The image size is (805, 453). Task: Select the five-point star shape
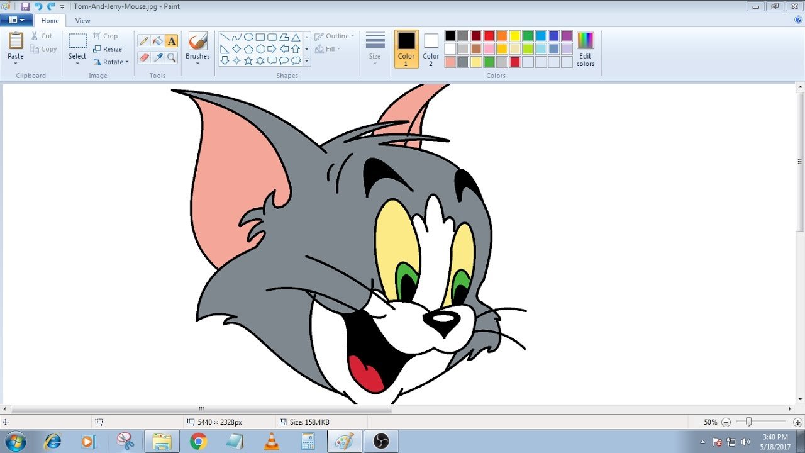click(x=248, y=60)
